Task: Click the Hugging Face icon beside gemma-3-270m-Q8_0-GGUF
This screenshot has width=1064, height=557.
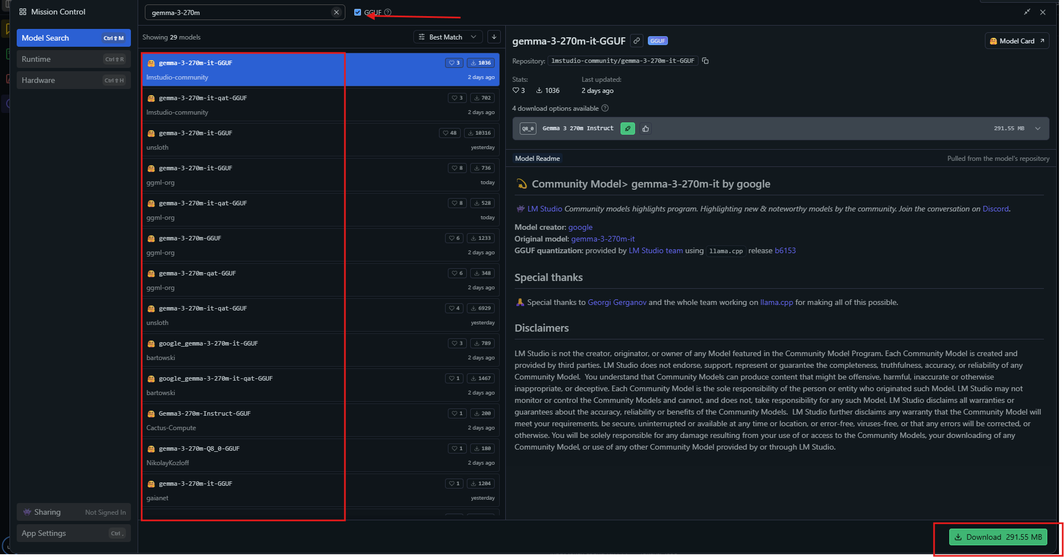Action: coord(151,448)
